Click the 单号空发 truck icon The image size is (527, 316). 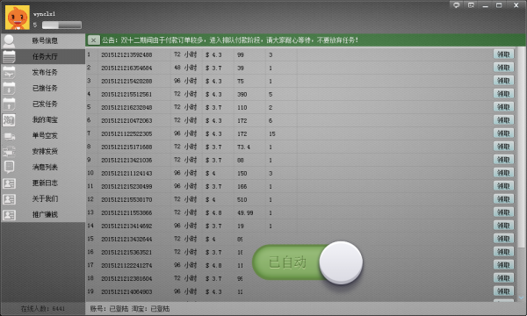pyautogui.click(x=9, y=136)
